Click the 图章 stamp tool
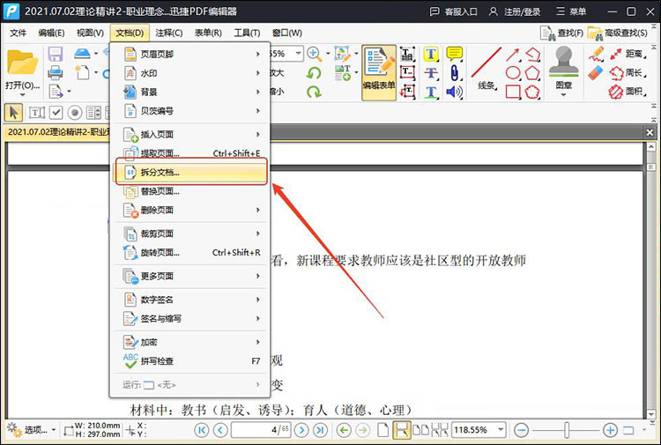 (564, 70)
